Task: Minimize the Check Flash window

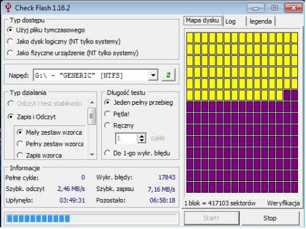Action: click(x=255, y=8)
